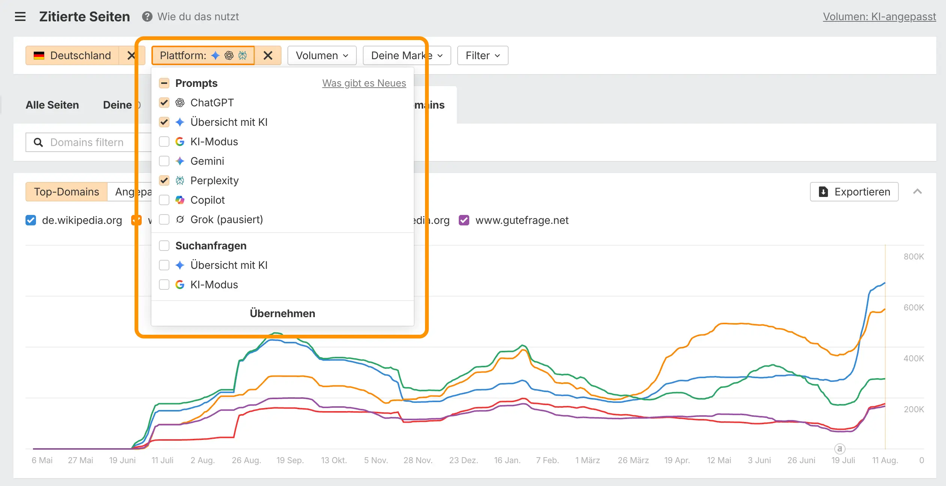Click the Copilot logo icon
The image size is (946, 486).
[180, 200]
